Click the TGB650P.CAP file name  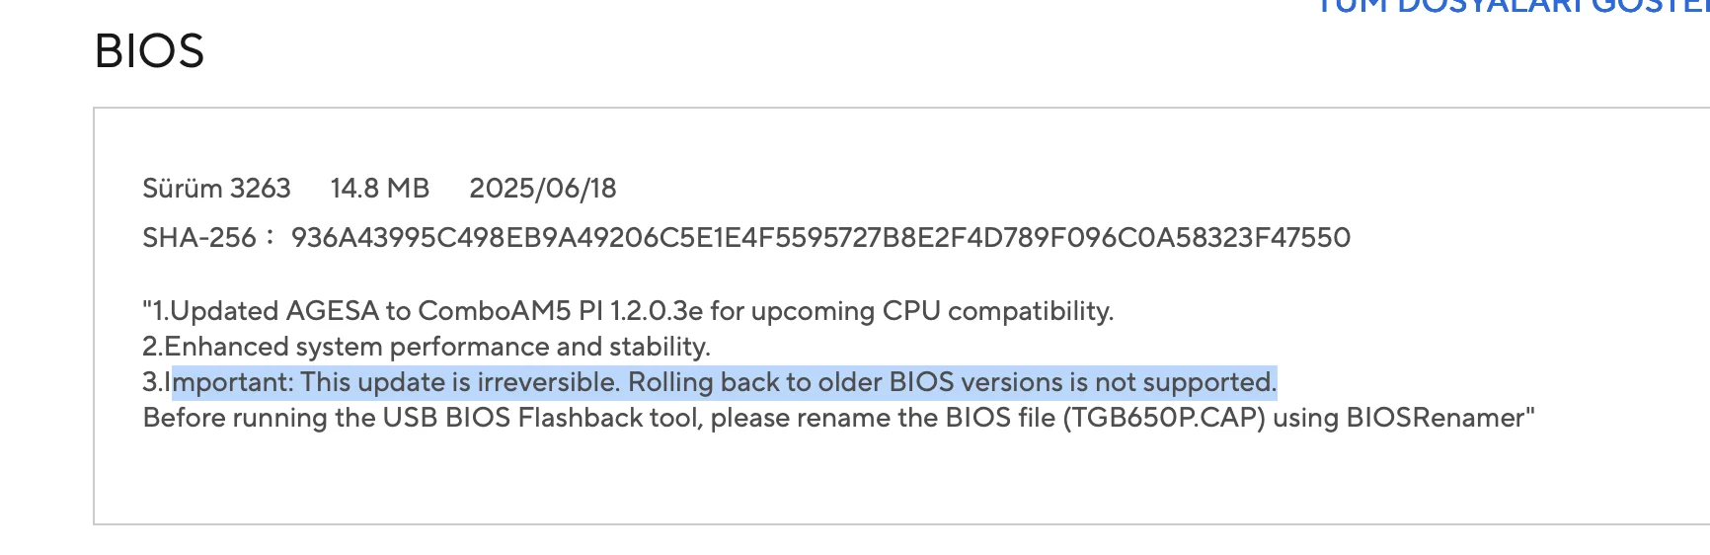tap(1164, 418)
